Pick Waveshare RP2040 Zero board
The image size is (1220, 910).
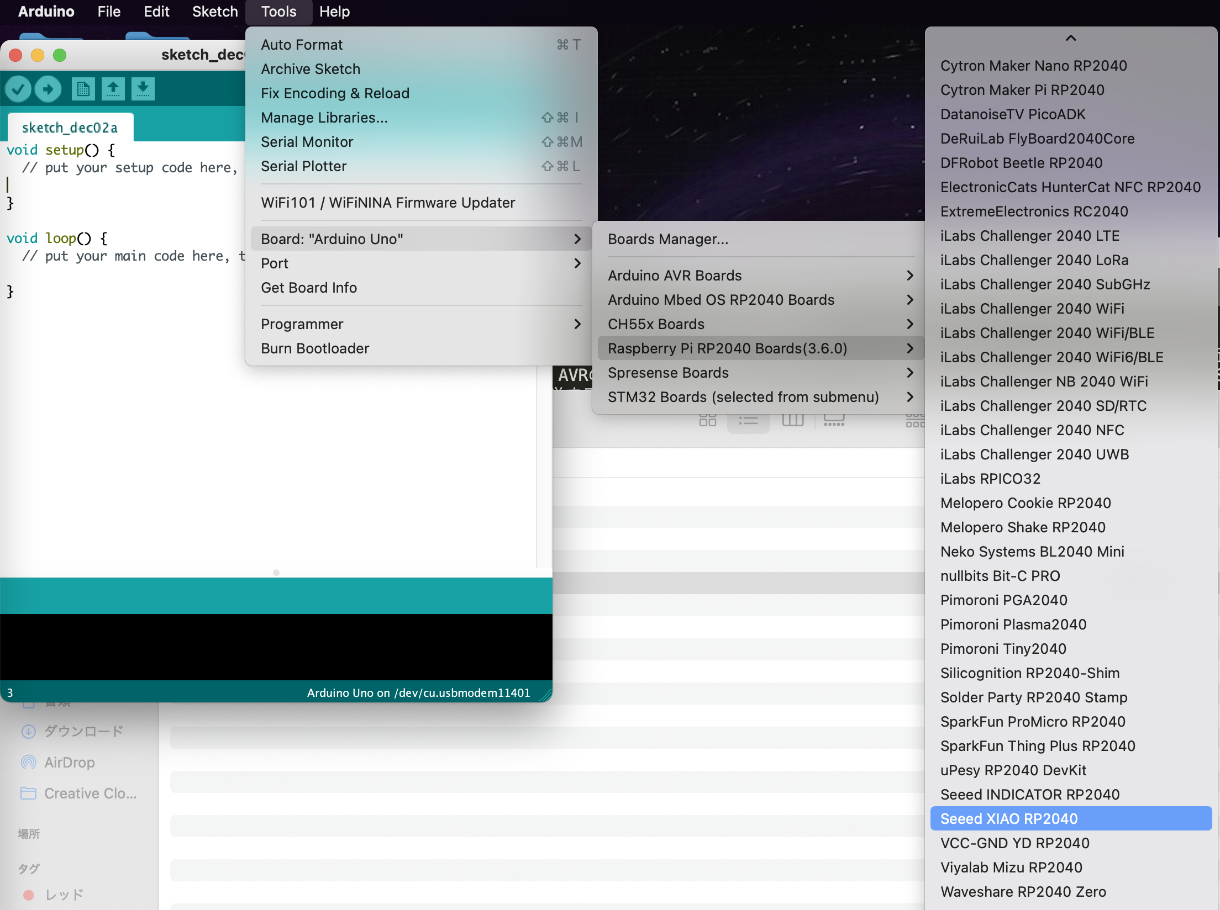click(x=1023, y=892)
